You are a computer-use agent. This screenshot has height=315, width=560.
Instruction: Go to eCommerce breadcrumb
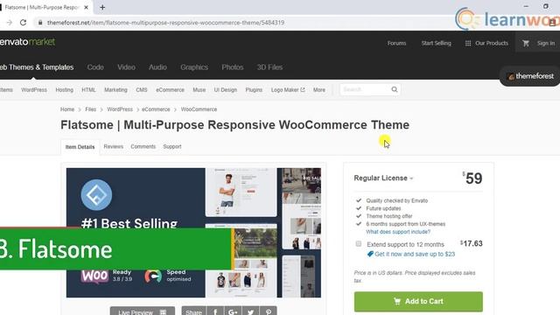(x=156, y=109)
